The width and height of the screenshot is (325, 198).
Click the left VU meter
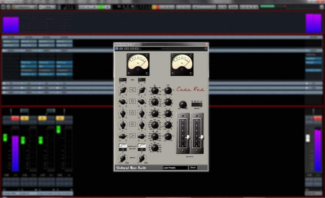pyautogui.click(x=138, y=64)
